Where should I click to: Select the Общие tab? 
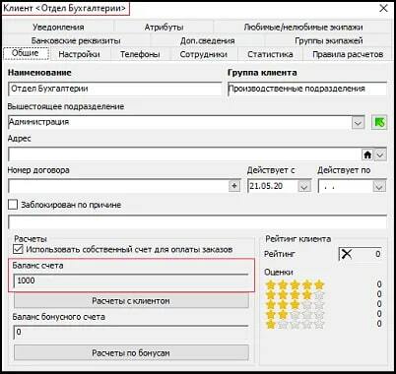point(26,53)
